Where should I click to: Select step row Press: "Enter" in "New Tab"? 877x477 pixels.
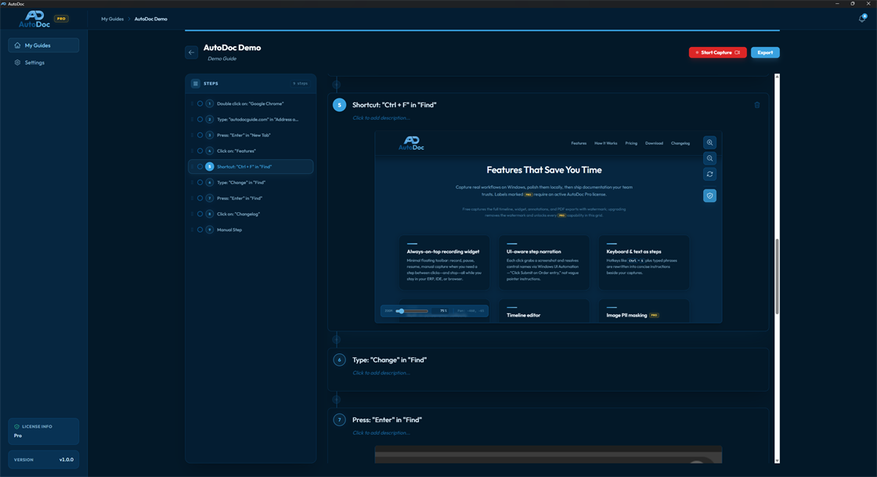[x=251, y=136]
